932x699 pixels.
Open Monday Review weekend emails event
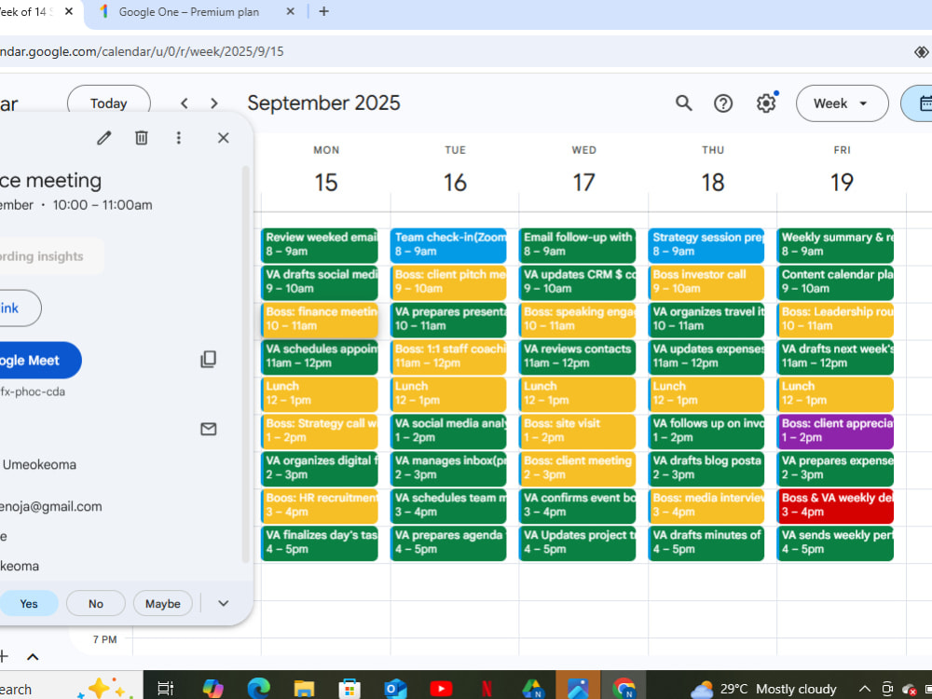pyautogui.click(x=319, y=245)
